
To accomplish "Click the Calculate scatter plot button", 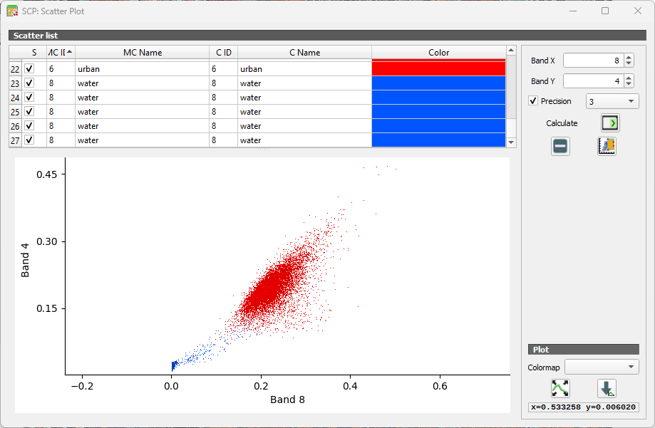I will click(x=610, y=123).
